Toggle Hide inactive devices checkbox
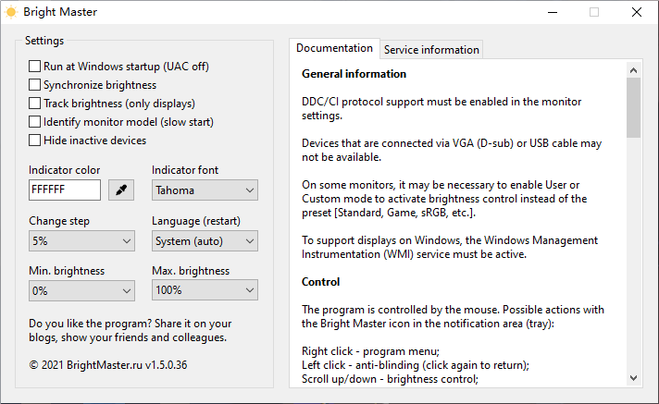The image size is (659, 404). (x=35, y=141)
